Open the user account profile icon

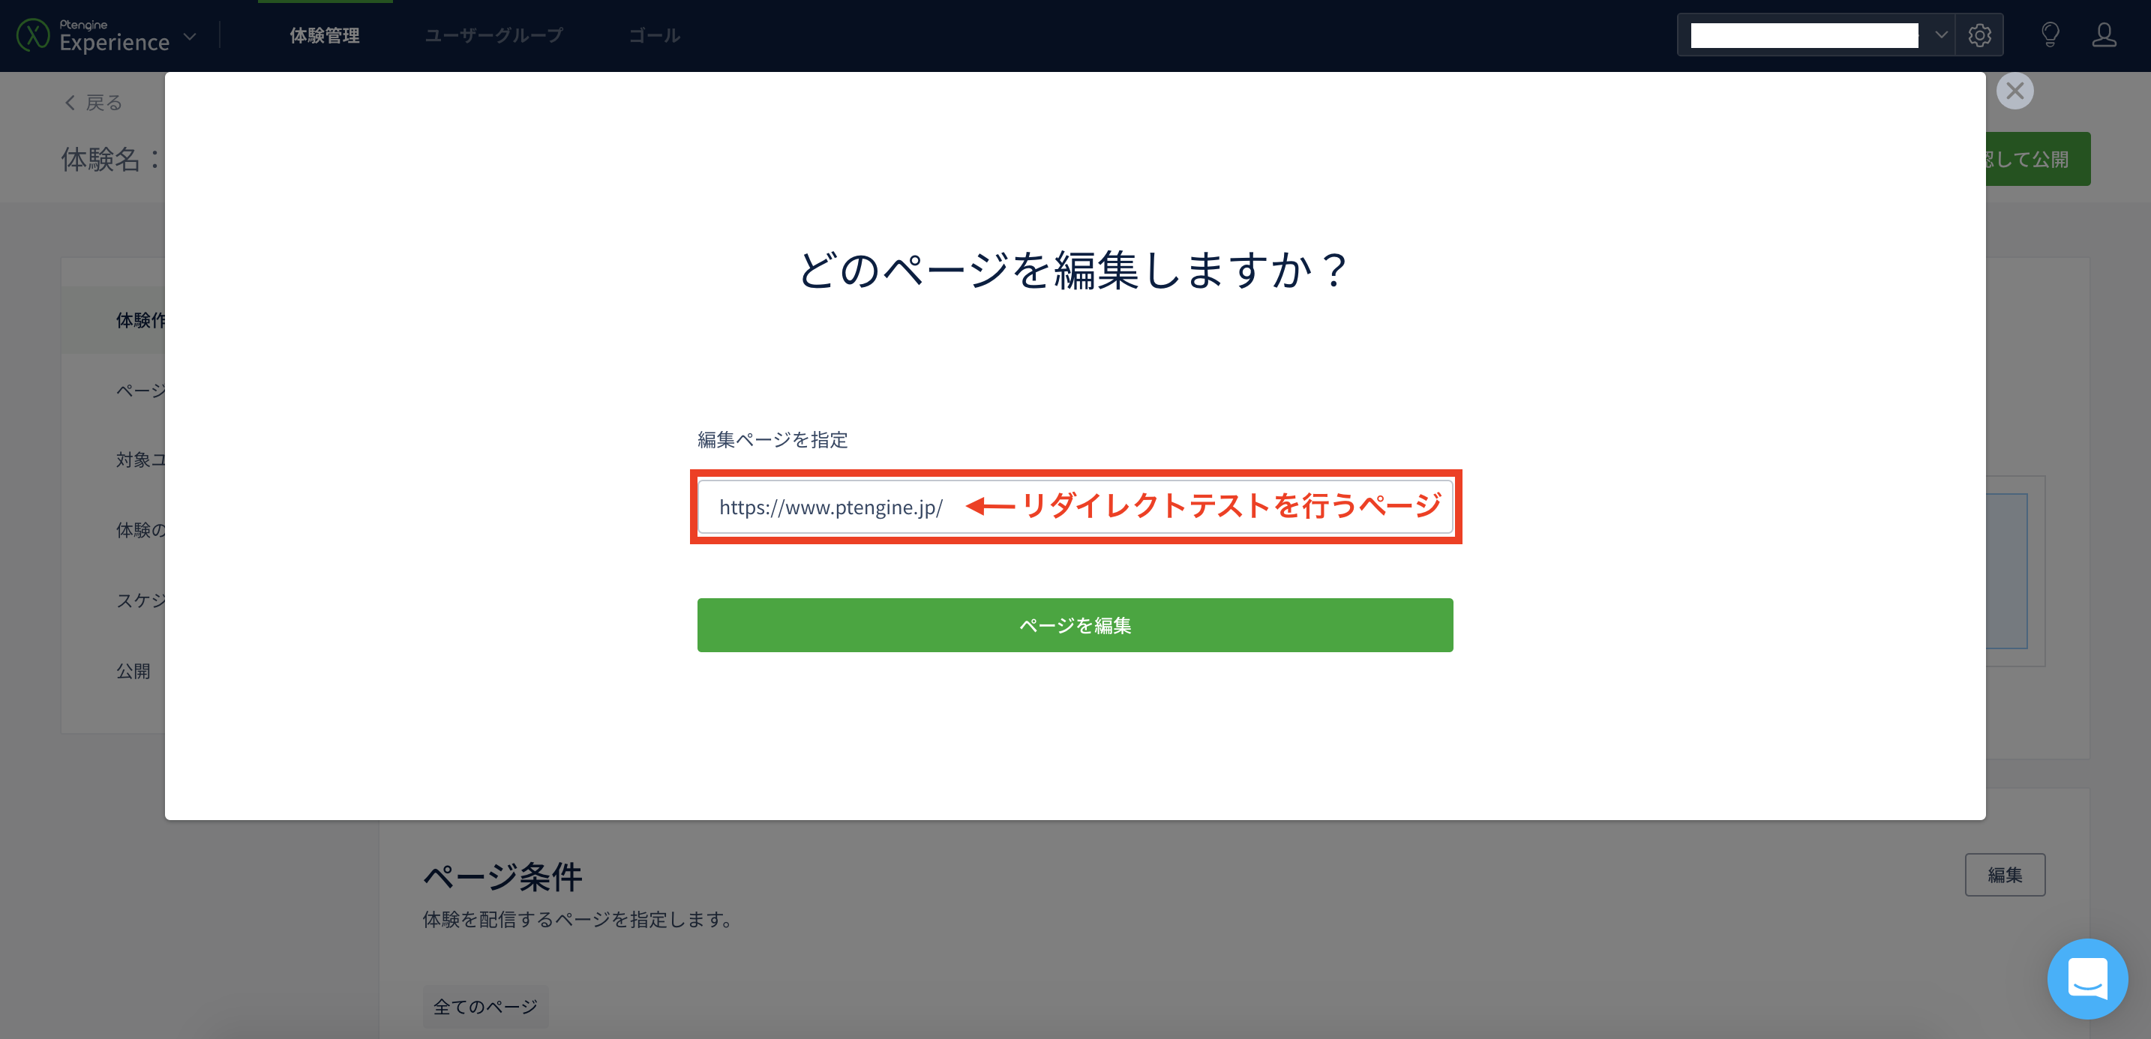2104,35
